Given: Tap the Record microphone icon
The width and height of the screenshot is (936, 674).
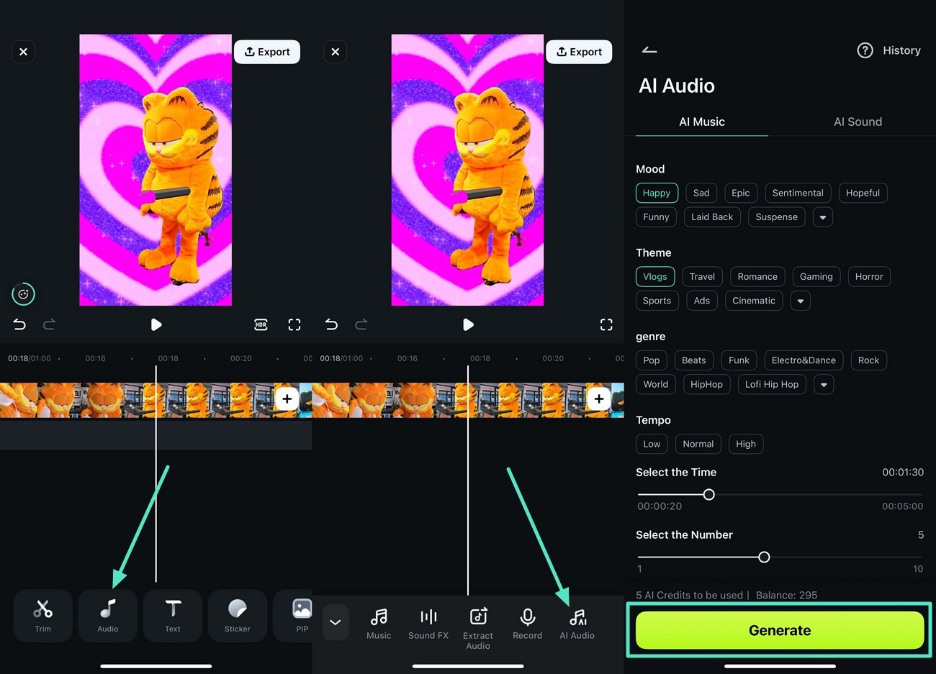Looking at the screenshot, I should pos(528,617).
